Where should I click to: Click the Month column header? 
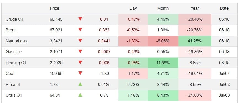click(163, 8)
